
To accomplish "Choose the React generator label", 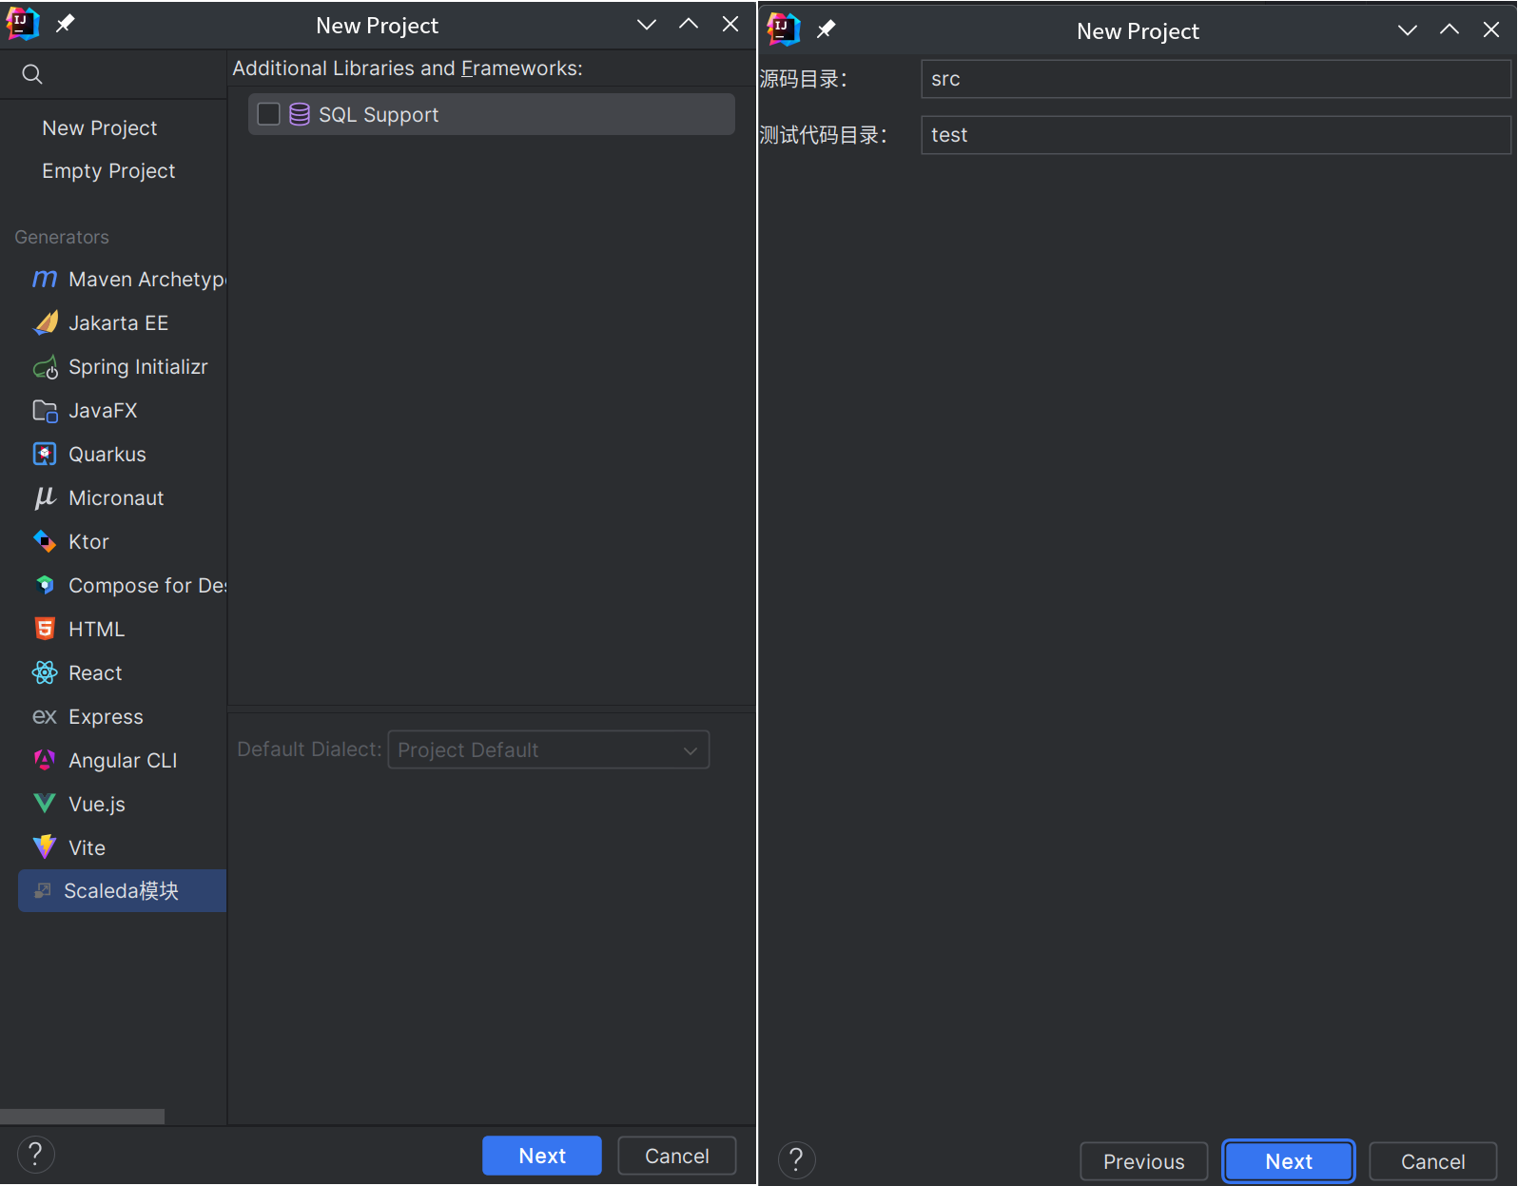I will [95, 672].
